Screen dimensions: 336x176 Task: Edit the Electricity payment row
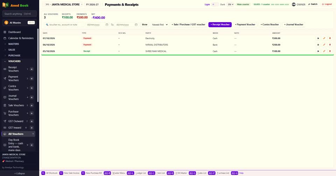324,38
